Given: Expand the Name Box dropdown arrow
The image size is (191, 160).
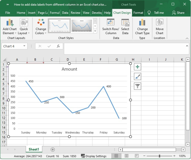Looking at the screenshot, I should click(24, 46).
